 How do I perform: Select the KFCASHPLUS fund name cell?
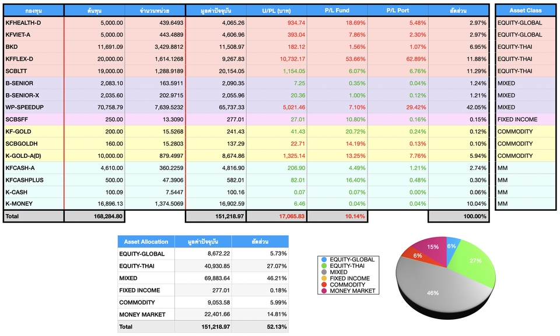point(34,180)
